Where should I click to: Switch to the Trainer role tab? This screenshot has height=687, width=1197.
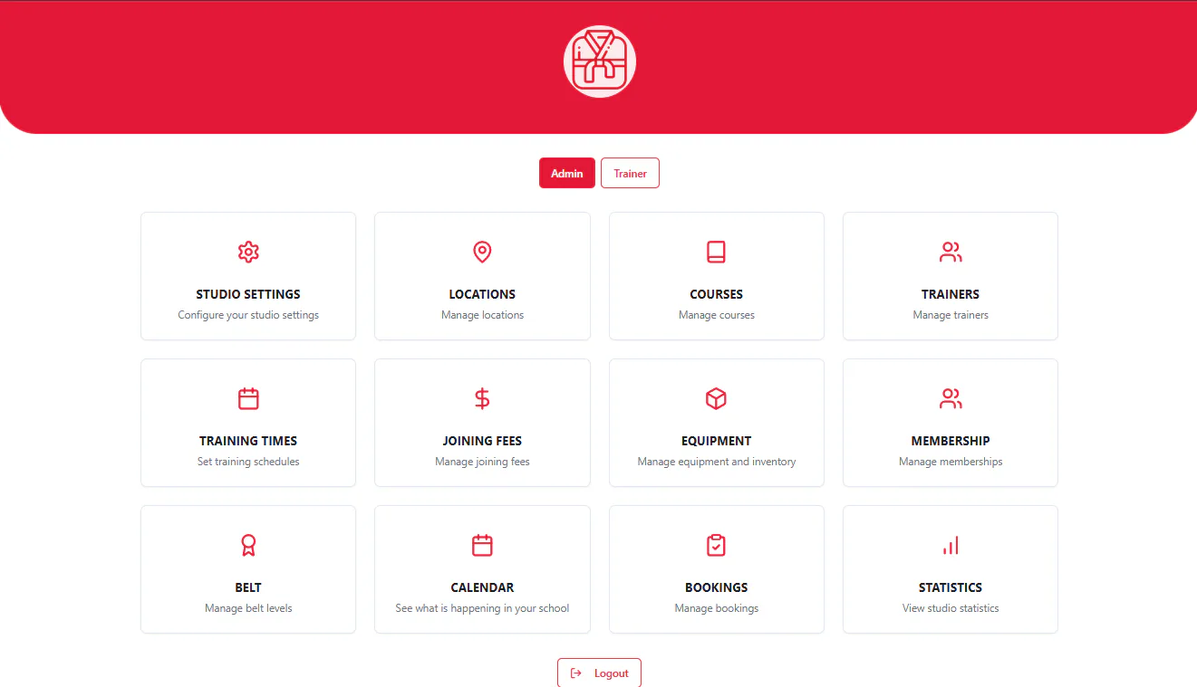tap(630, 173)
